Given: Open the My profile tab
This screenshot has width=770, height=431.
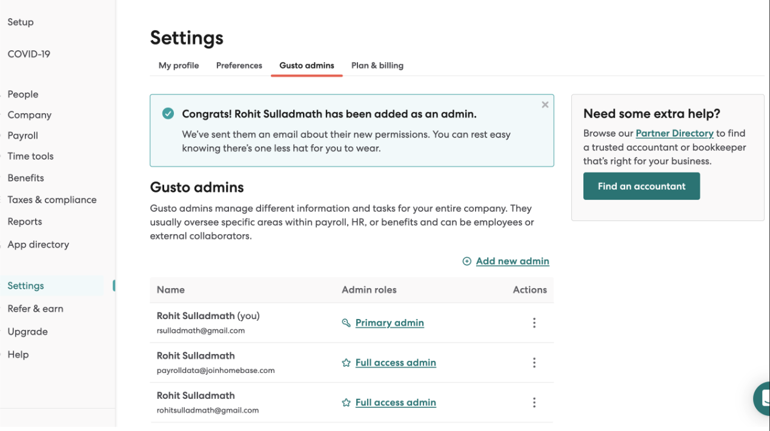Looking at the screenshot, I should pyautogui.click(x=178, y=65).
